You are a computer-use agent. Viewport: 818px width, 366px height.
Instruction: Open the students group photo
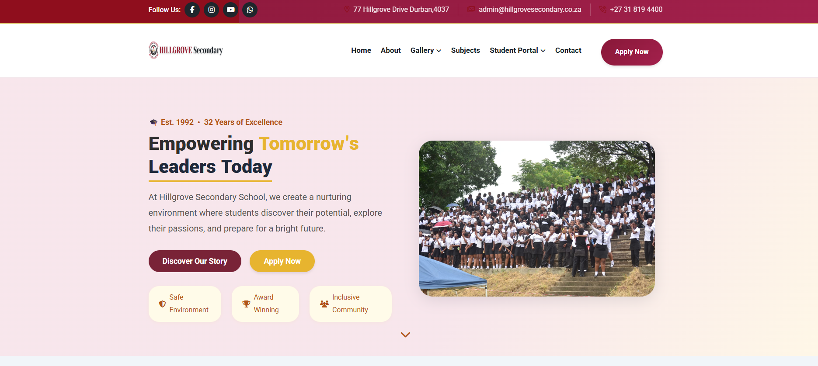point(537,218)
